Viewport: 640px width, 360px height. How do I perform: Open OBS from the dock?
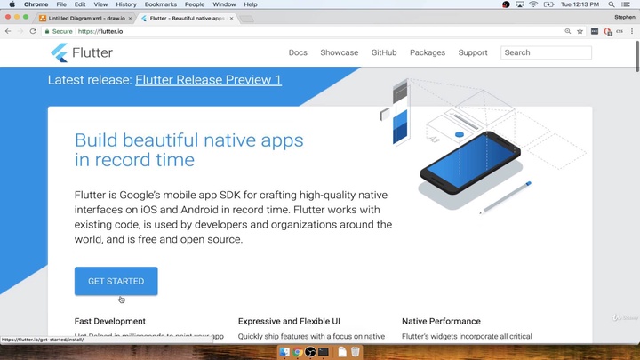(x=310, y=352)
